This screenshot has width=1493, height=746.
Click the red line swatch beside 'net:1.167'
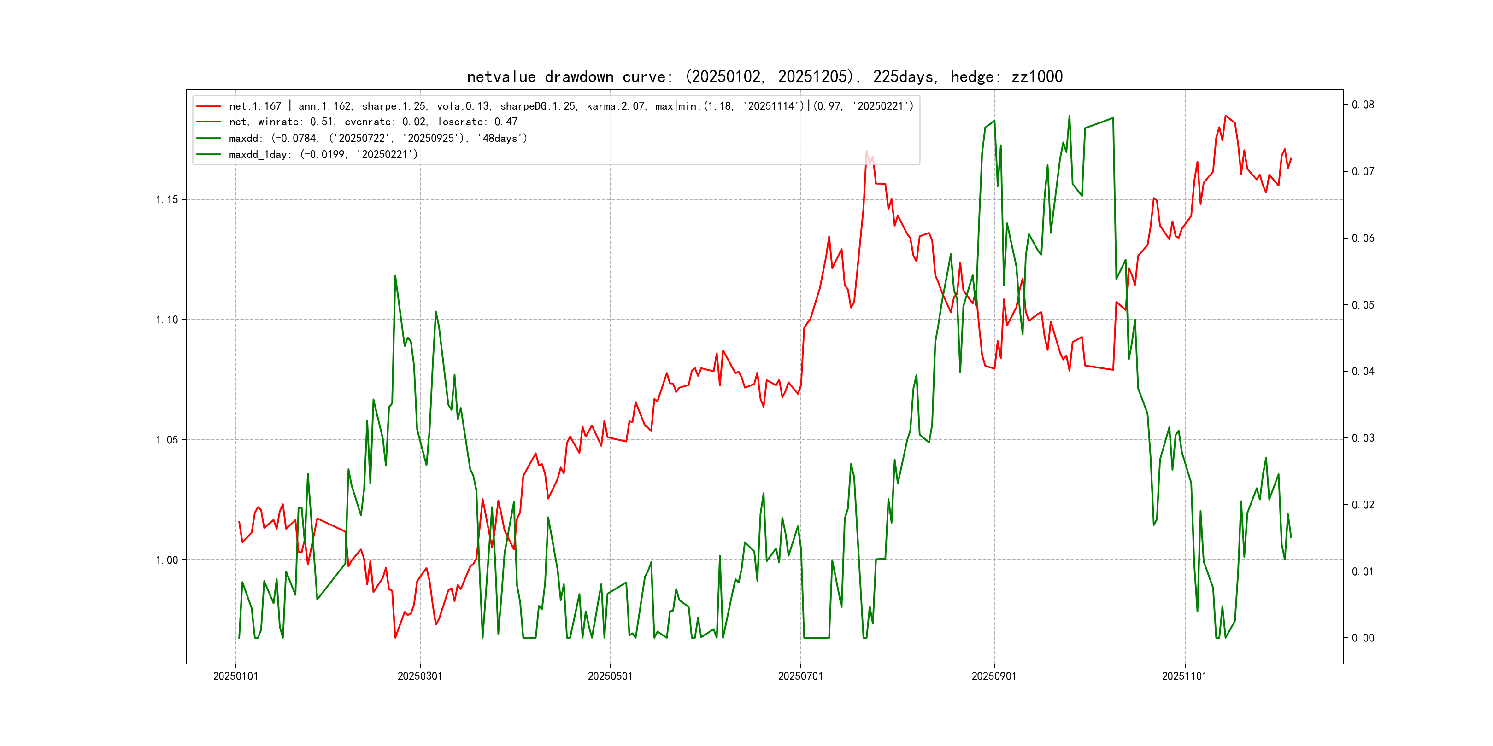pyautogui.click(x=209, y=106)
